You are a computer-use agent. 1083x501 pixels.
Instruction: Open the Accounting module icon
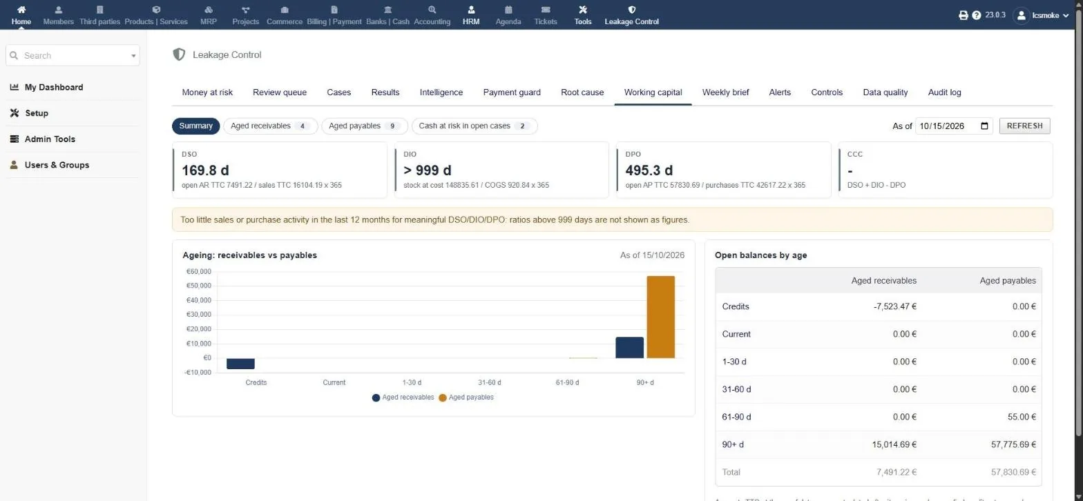pos(432,10)
